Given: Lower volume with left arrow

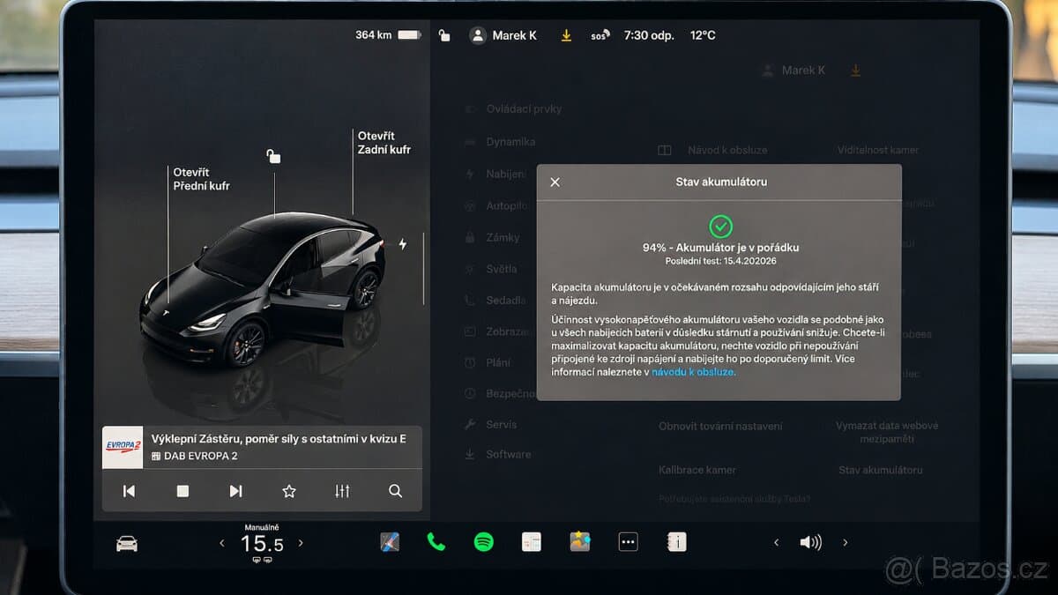Looking at the screenshot, I should click(776, 543).
